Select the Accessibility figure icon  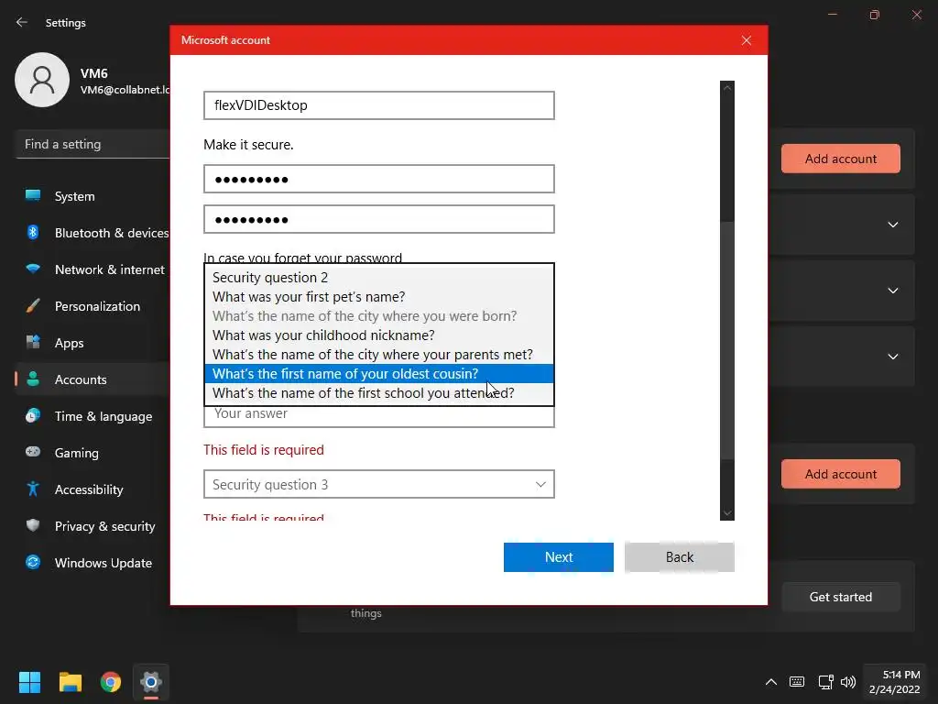33,489
